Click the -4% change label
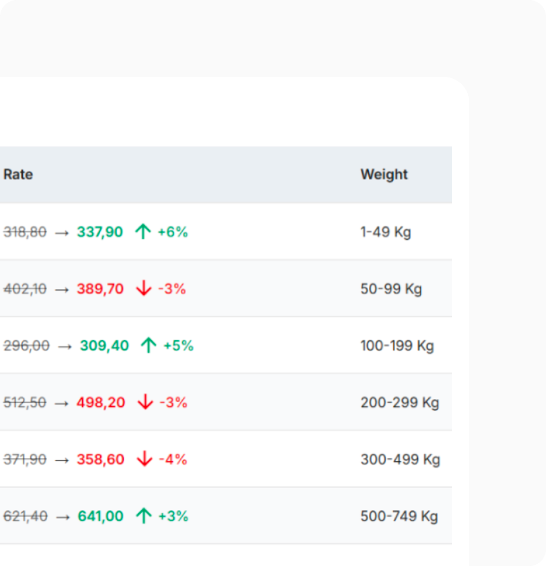The image size is (546, 566). coord(173,459)
